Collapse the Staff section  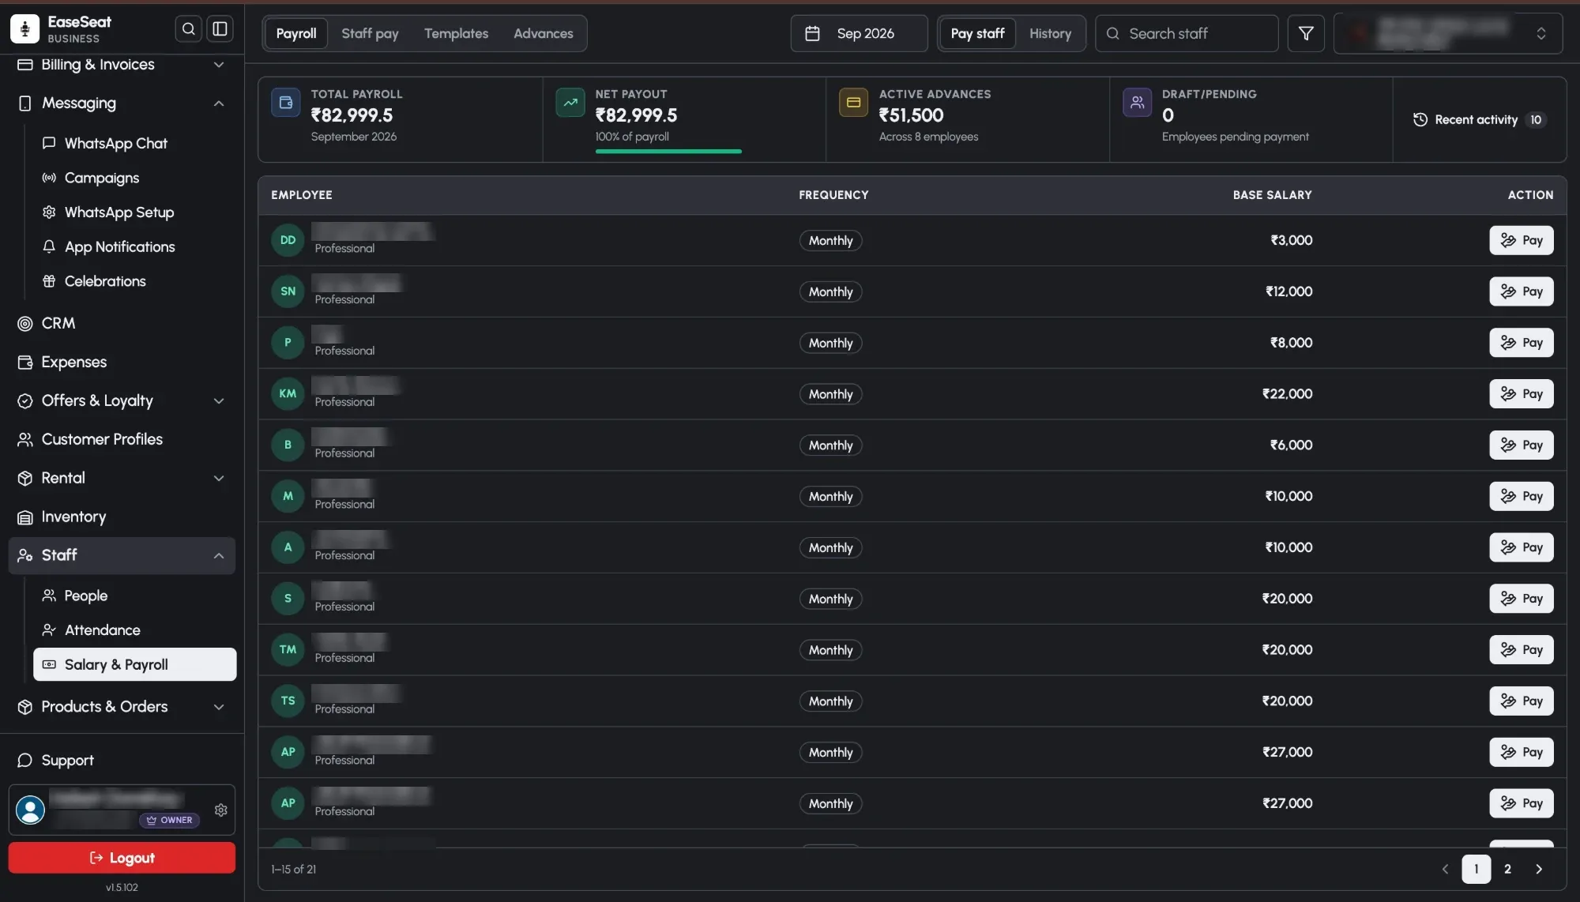click(122, 555)
